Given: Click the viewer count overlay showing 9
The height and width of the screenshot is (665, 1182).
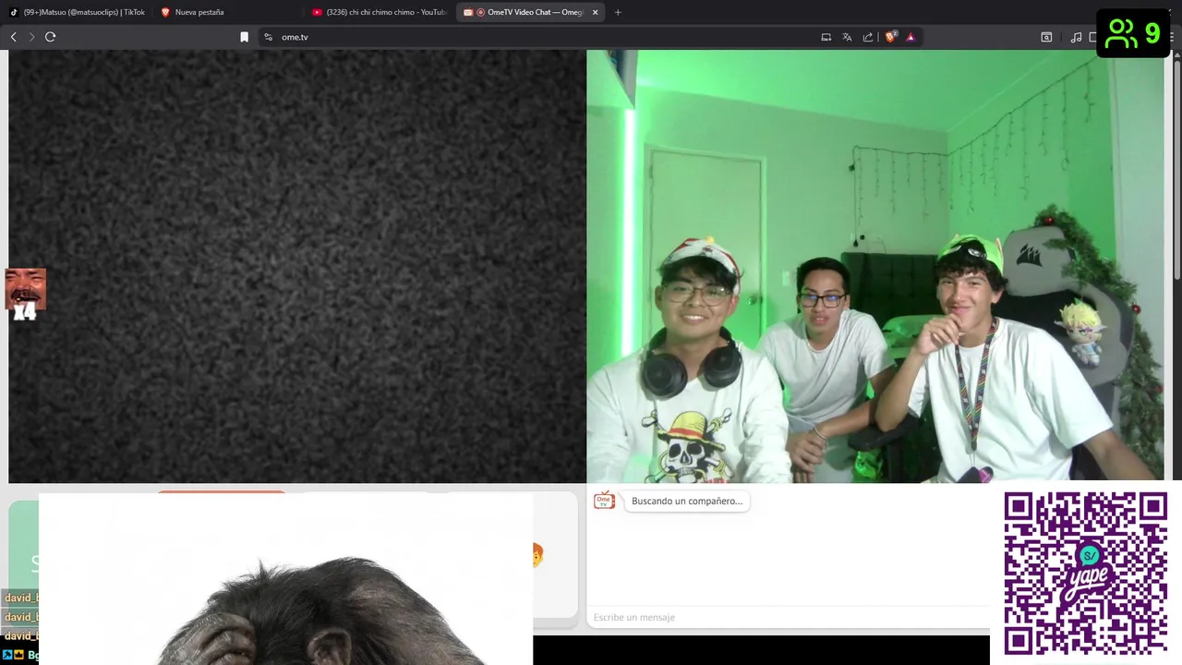Looking at the screenshot, I should pos(1133,33).
